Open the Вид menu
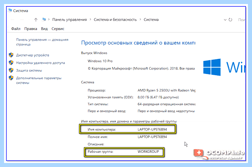252x167 pixels. [x=44, y=28]
